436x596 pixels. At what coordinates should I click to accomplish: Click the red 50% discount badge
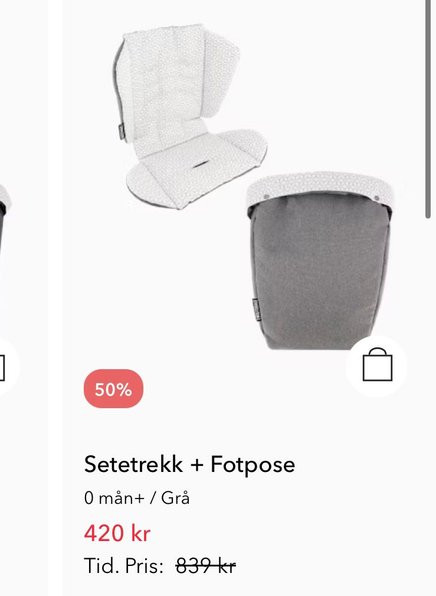(113, 389)
